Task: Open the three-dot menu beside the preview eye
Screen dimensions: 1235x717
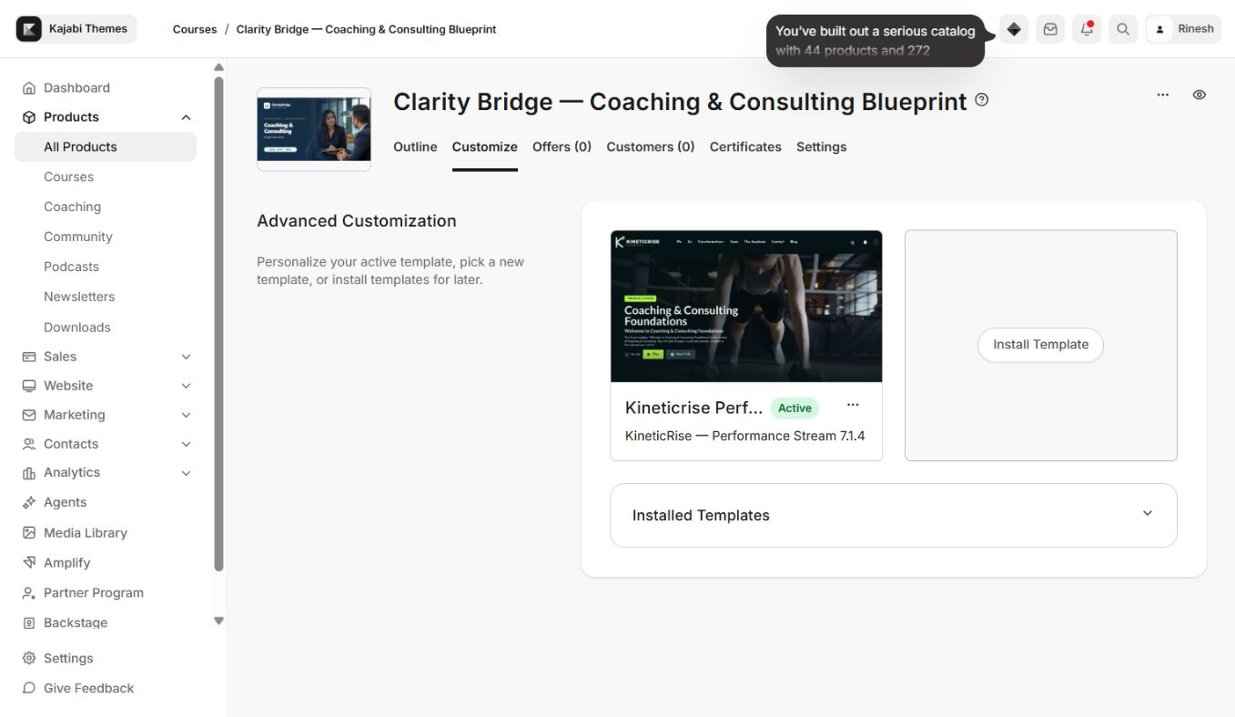Action: pos(1162,95)
